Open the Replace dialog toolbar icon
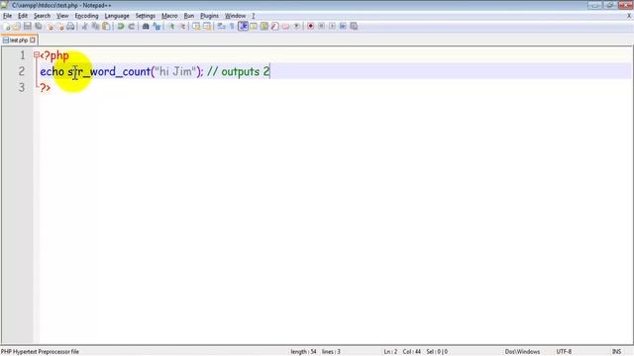634x356 pixels. pyautogui.click(x=157, y=27)
